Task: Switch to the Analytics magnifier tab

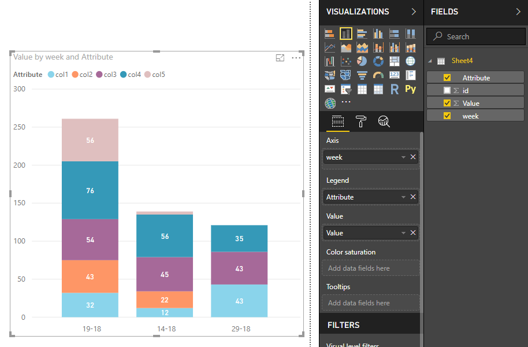Action: 384,121
